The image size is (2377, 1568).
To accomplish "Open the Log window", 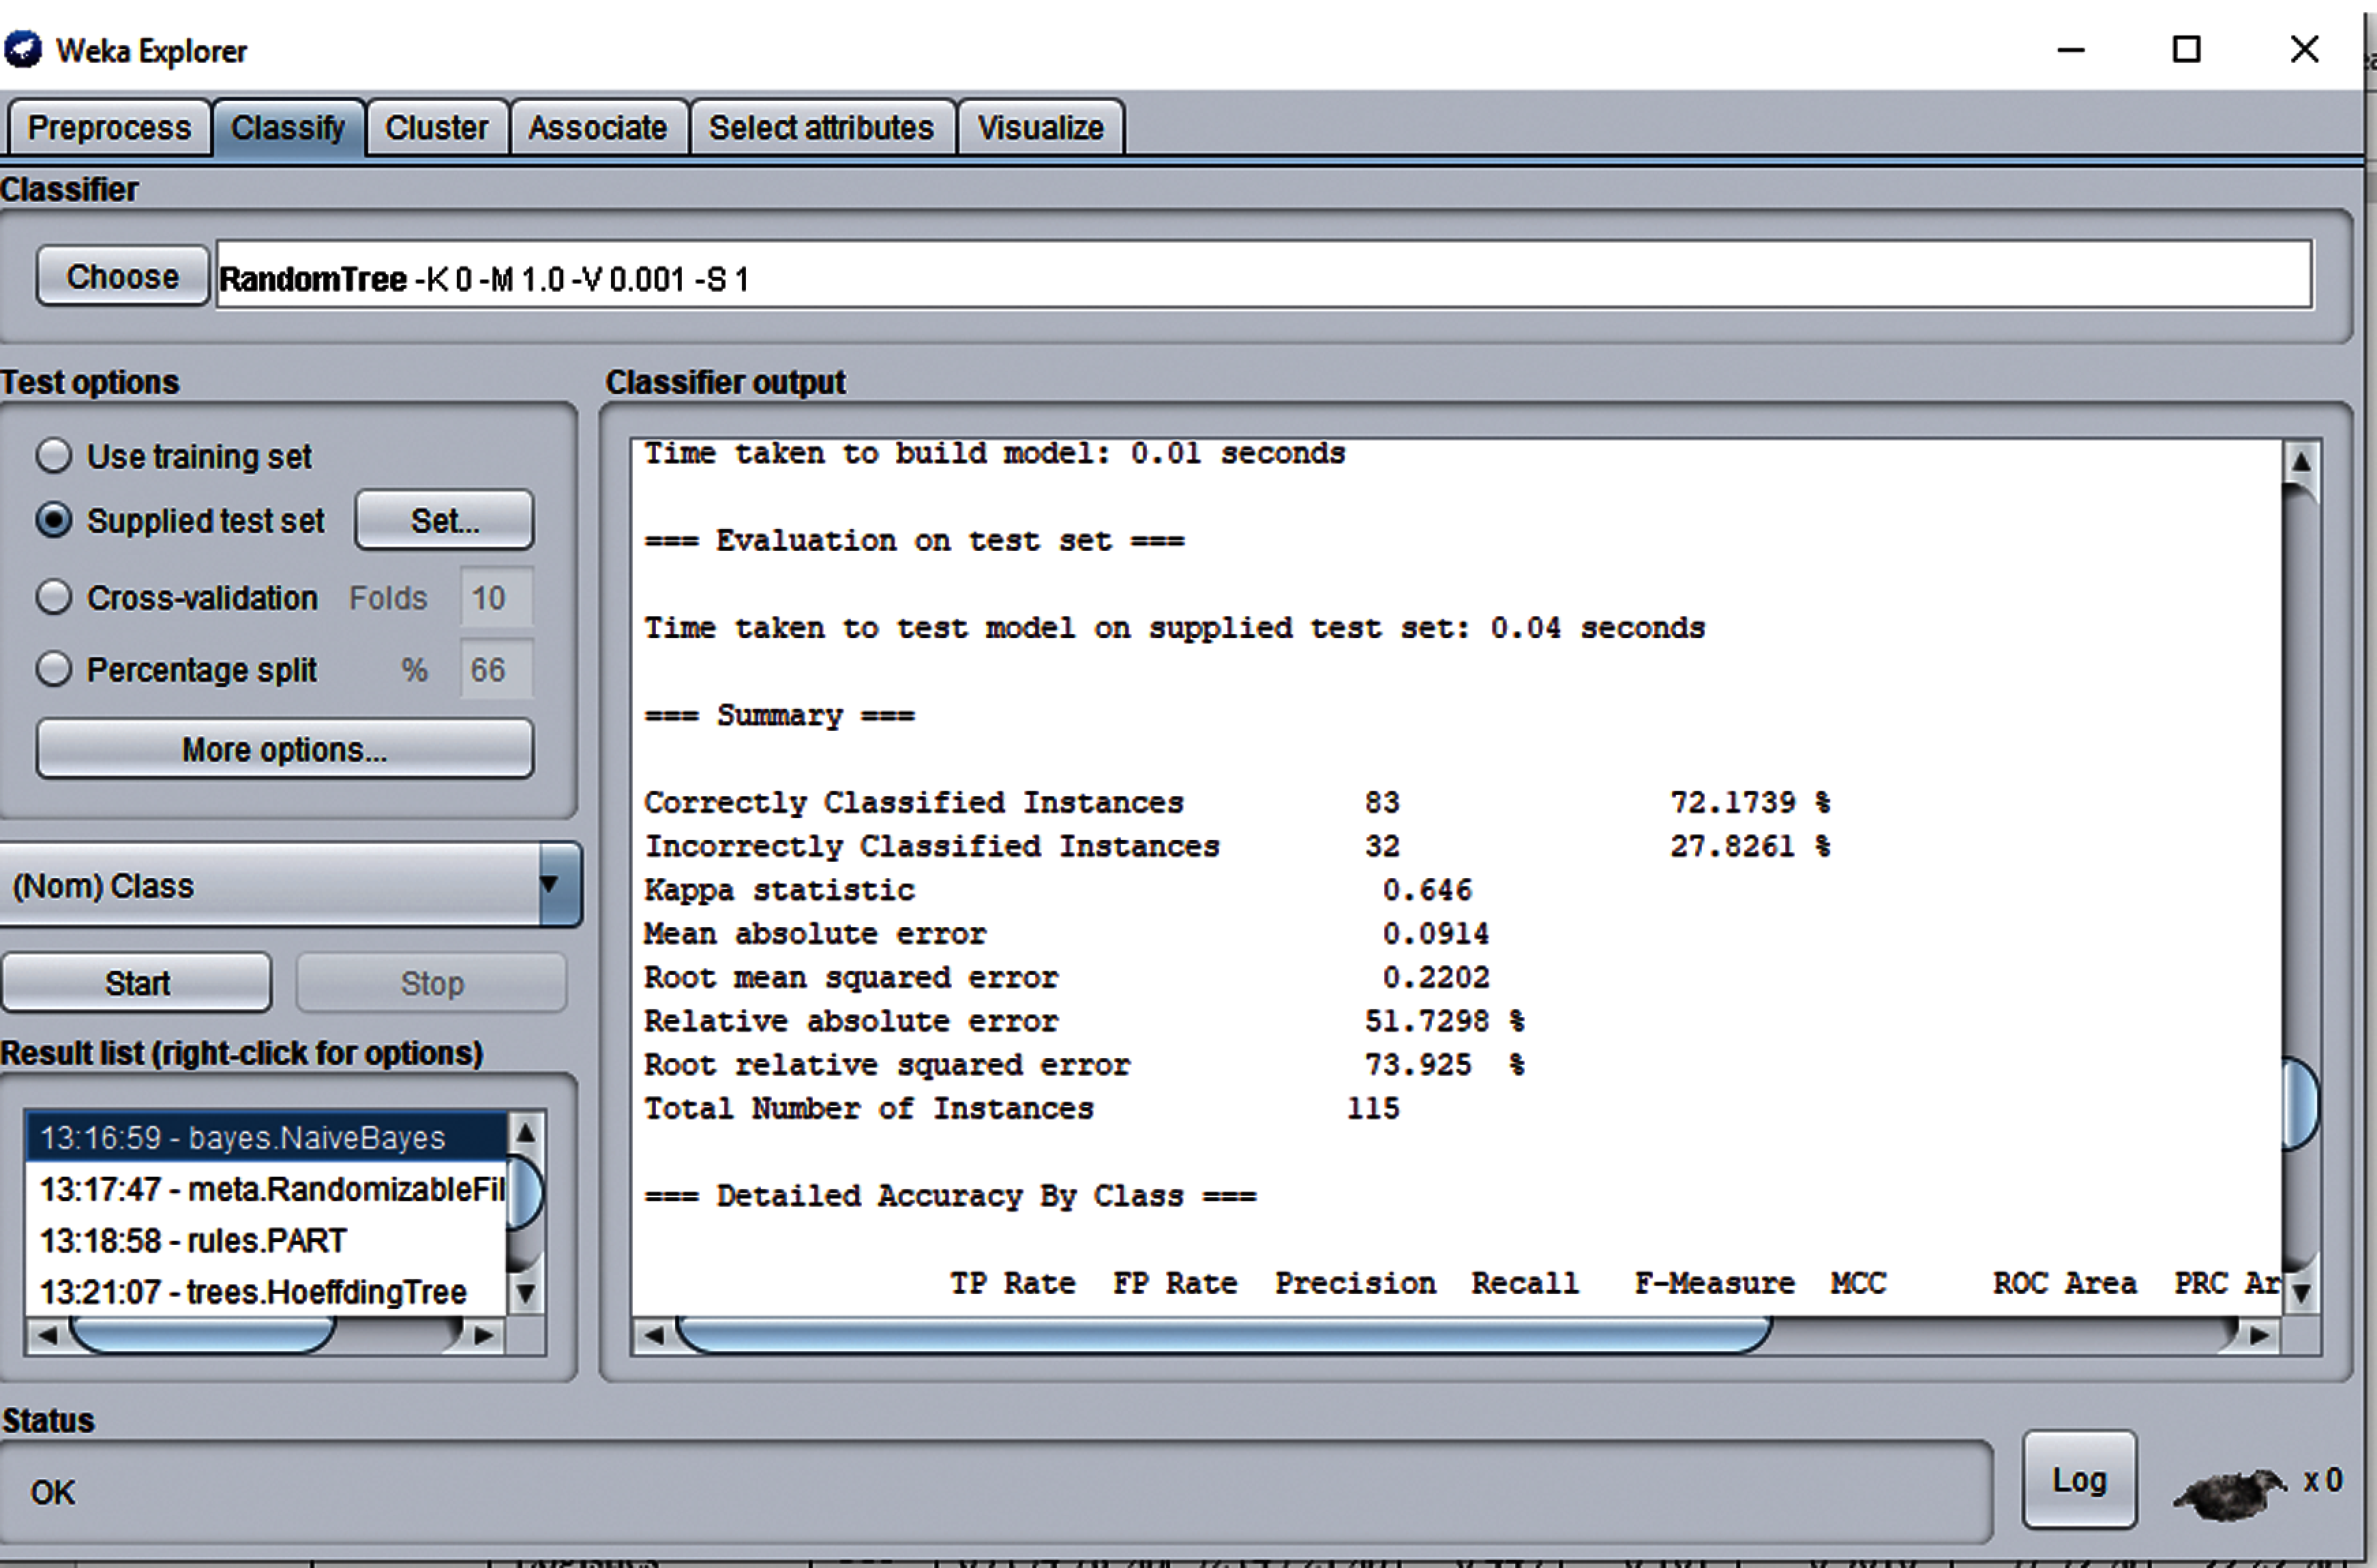I will 2078,1480.
